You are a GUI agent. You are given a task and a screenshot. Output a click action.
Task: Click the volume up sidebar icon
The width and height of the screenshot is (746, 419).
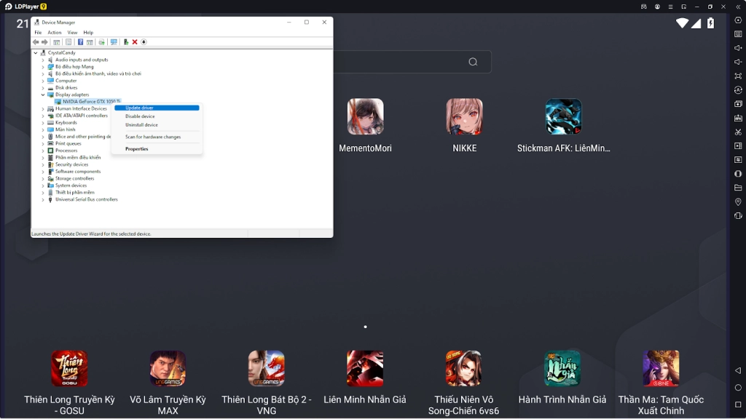[738, 48]
